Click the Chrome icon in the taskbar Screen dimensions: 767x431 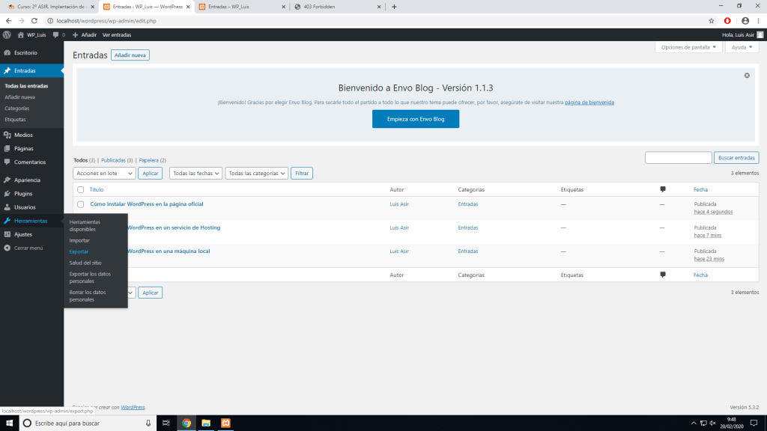tap(187, 423)
